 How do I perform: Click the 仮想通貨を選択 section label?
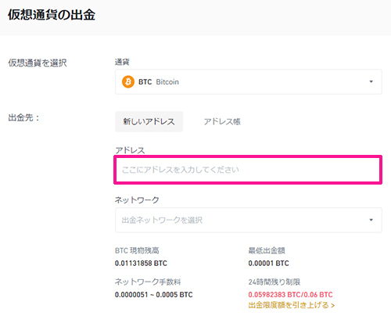[38, 63]
